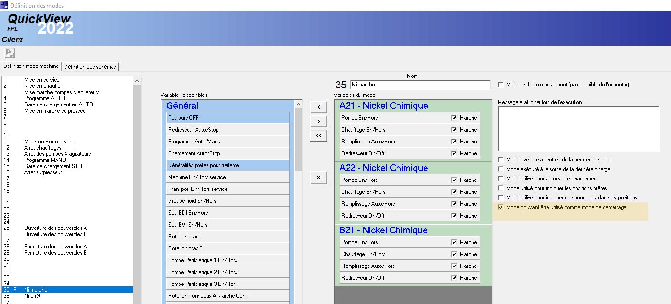Click the save icon in the toolbar
671x304 pixels.
tap(9, 53)
